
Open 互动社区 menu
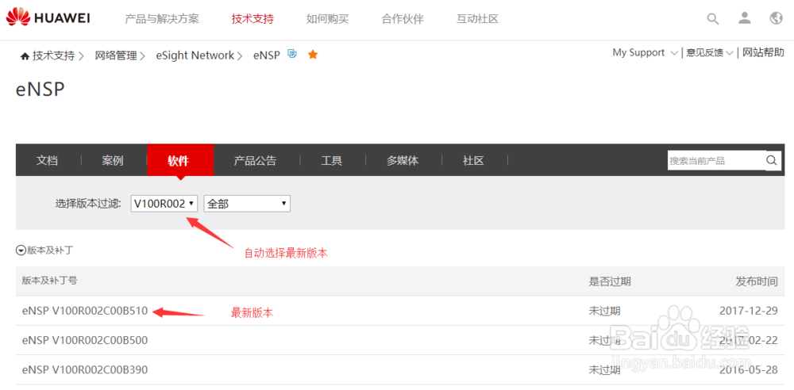477,19
